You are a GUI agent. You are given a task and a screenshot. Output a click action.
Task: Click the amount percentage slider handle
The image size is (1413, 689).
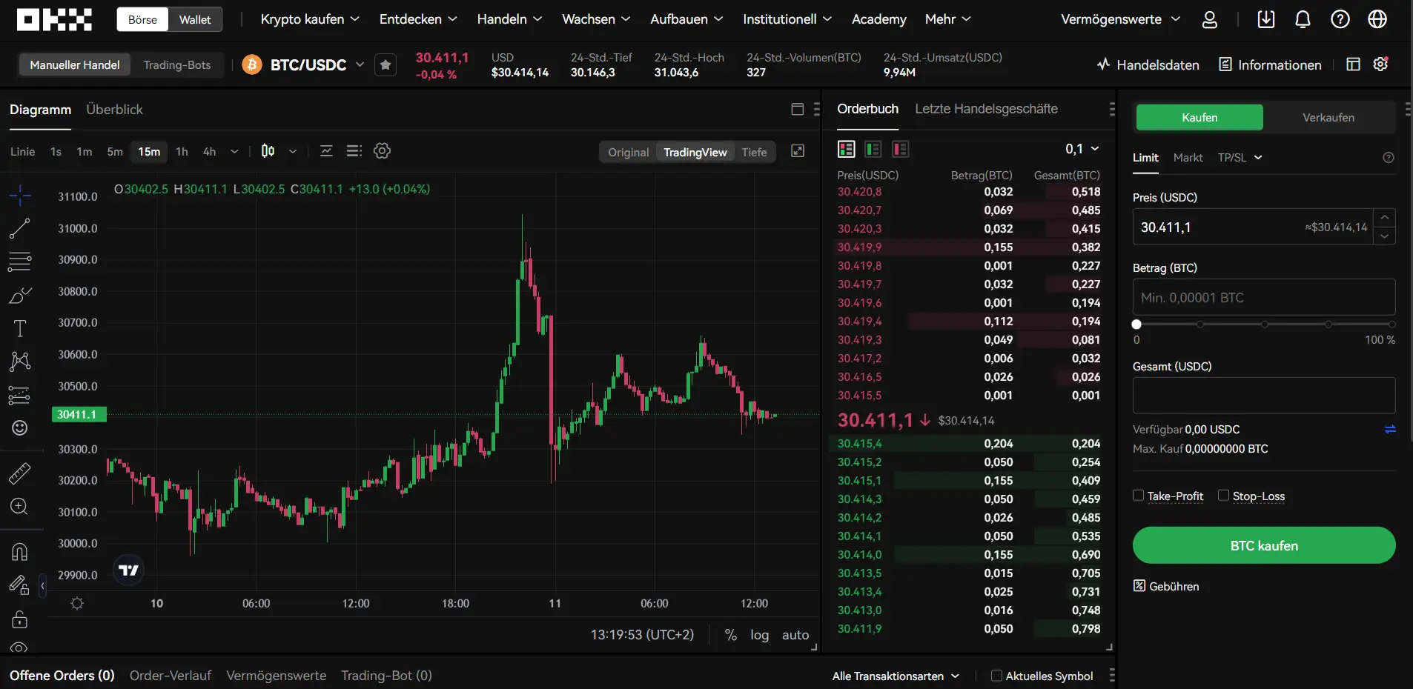pos(1136,324)
